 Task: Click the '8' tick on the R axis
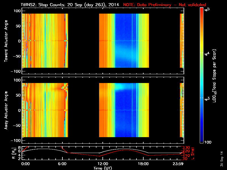(19, 148)
